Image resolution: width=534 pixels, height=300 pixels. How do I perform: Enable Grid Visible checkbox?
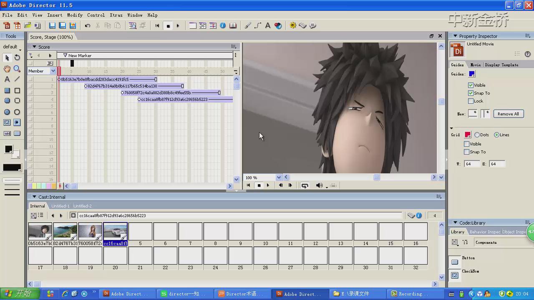pos(466,144)
